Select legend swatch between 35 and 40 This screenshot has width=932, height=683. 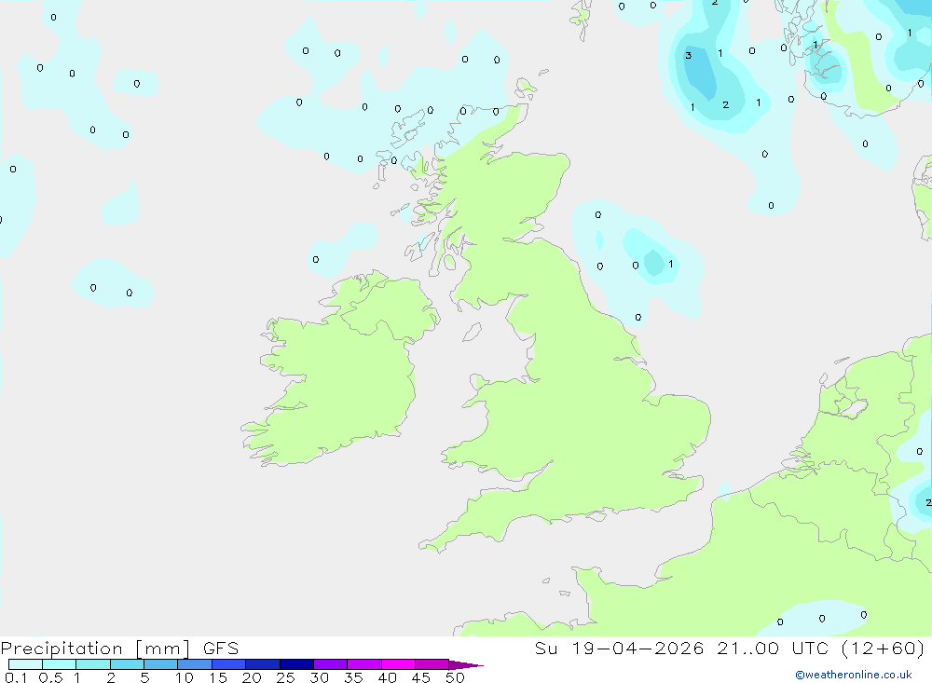(x=364, y=664)
